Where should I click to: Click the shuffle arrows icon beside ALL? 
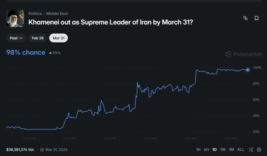[251, 150]
